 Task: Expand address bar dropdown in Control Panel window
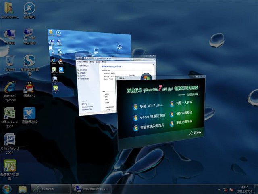click(x=129, y=59)
